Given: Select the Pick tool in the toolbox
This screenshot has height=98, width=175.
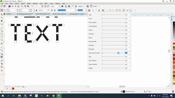Looking at the screenshot, I should click(2, 14).
